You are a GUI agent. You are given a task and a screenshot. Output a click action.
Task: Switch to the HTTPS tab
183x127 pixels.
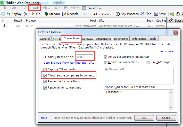click(56, 39)
